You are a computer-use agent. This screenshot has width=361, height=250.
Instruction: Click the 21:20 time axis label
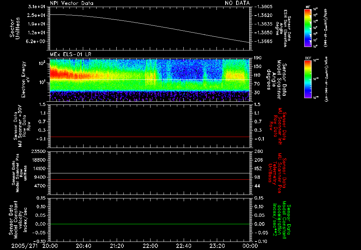tap(117, 246)
